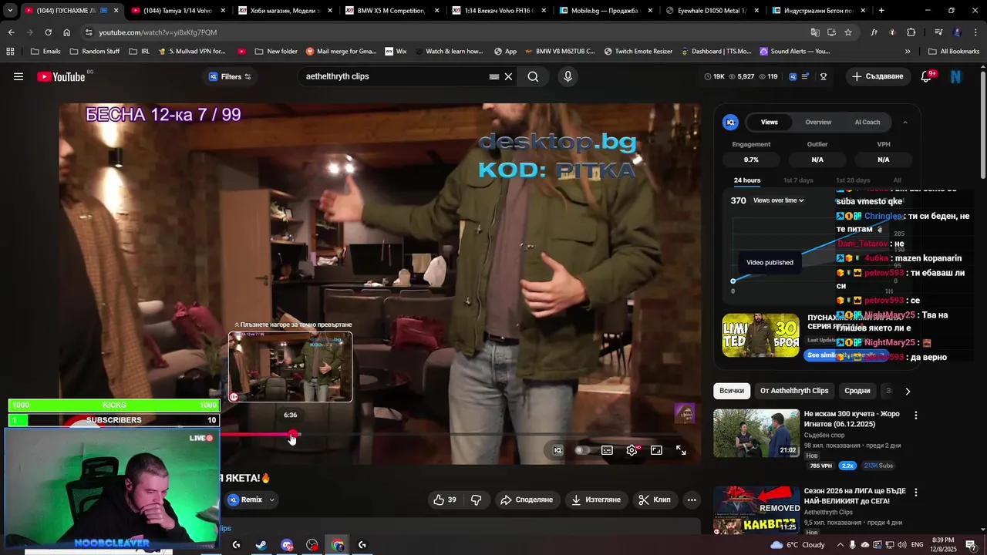
Task: Open YouTube notifications bell
Action: point(926,76)
